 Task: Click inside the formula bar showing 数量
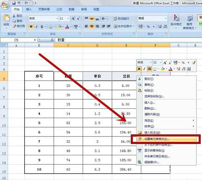point(129,40)
